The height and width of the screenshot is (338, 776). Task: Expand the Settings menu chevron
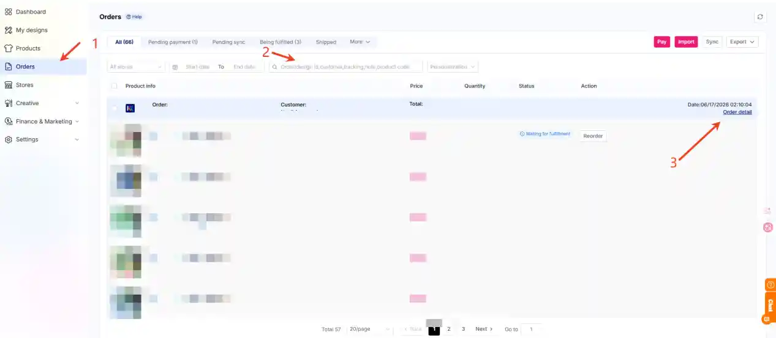77,139
